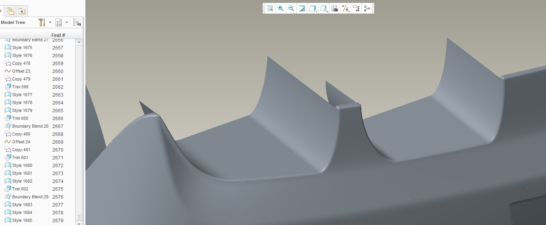Click the Repaint screen icon
The image size is (546, 225).
[x=302, y=8]
